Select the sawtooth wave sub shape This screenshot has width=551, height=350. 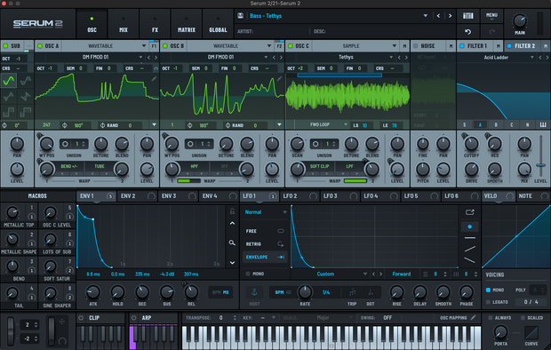pos(26,96)
